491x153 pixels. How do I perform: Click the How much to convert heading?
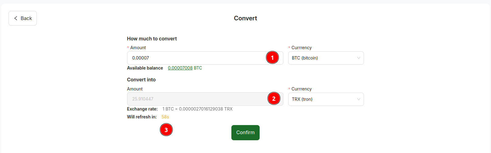click(x=152, y=39)
